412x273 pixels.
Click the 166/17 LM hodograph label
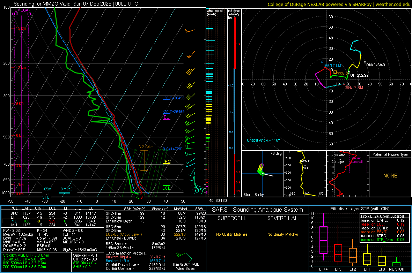[332, 66]
